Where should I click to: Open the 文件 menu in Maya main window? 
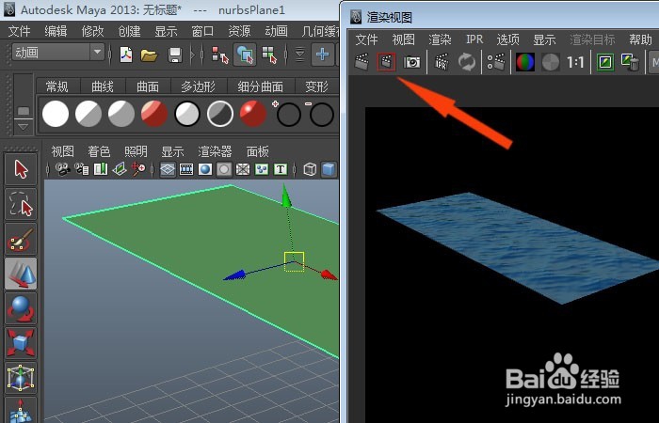point(20,31)
